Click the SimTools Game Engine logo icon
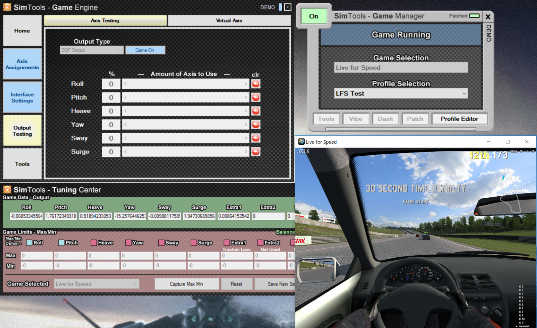The image size is (537, 328). click(7, 7)
